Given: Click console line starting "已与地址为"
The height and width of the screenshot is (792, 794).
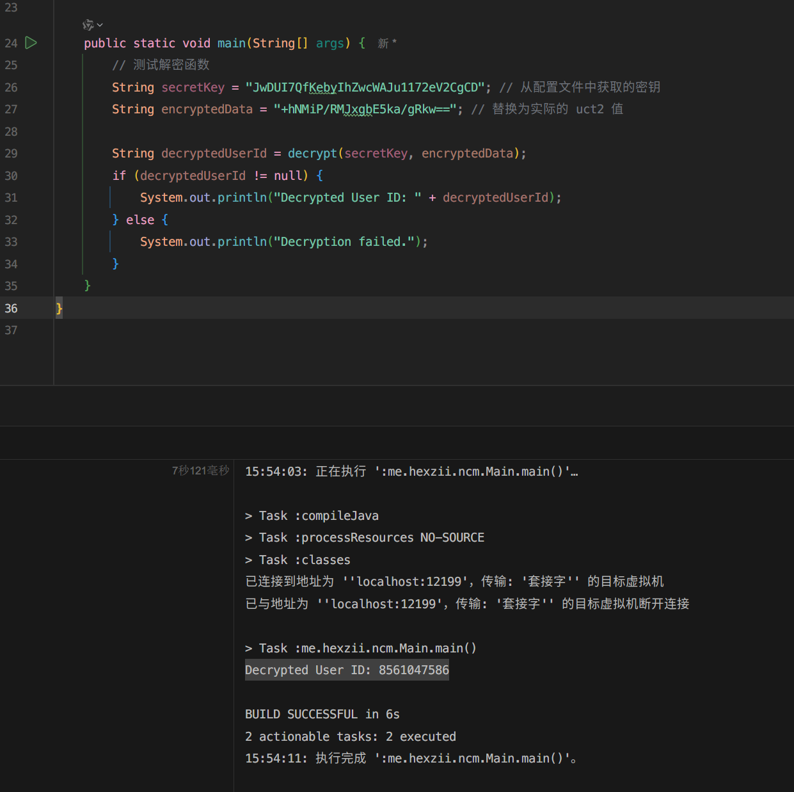Looking at the screenshot, I should point(467,604).
